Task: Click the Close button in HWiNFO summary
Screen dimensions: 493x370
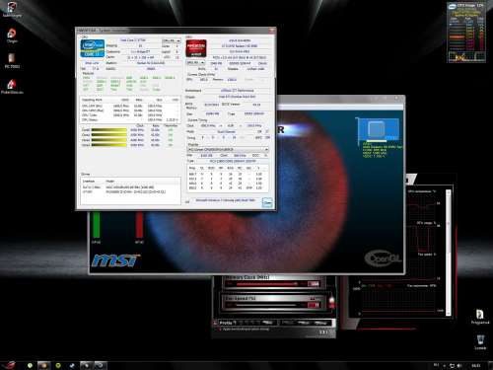Action: coord(267,202)
